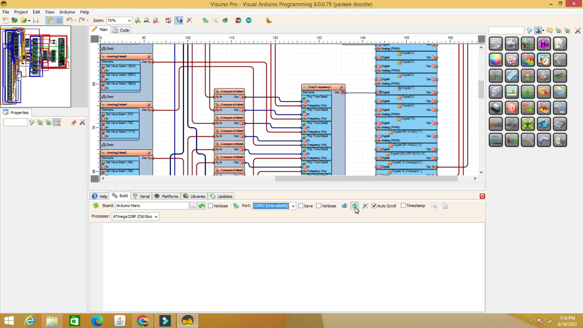
Task: Reset zoom with the red-X magnifier
Action: [156, 20]
